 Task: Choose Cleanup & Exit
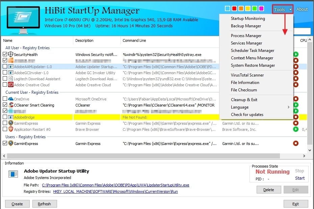tap(256, 99)
